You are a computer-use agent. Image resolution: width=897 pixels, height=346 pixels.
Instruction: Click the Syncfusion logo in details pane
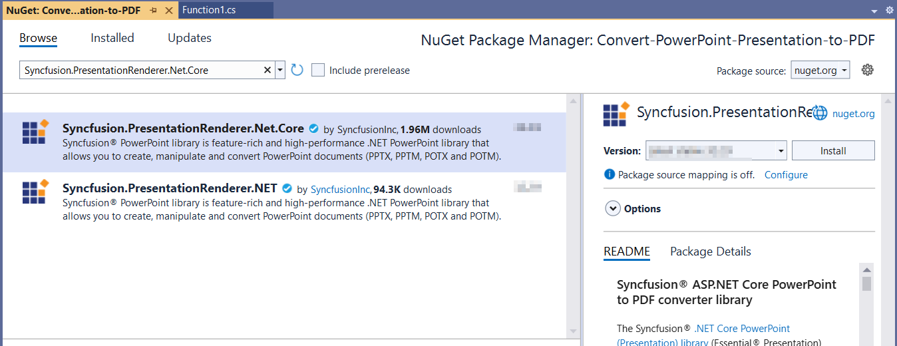click(x=616, y=114)
